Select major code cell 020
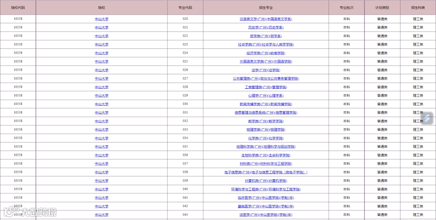This screenshot has height=220, width=436. click(x=185, y=19)
